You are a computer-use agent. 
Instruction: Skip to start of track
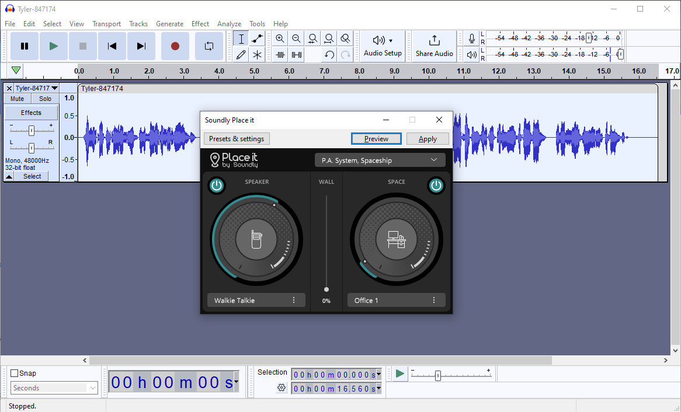coord(112,46)
